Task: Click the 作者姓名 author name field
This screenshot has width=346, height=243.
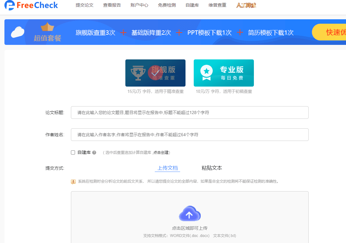Action: (x=189, y=135)
